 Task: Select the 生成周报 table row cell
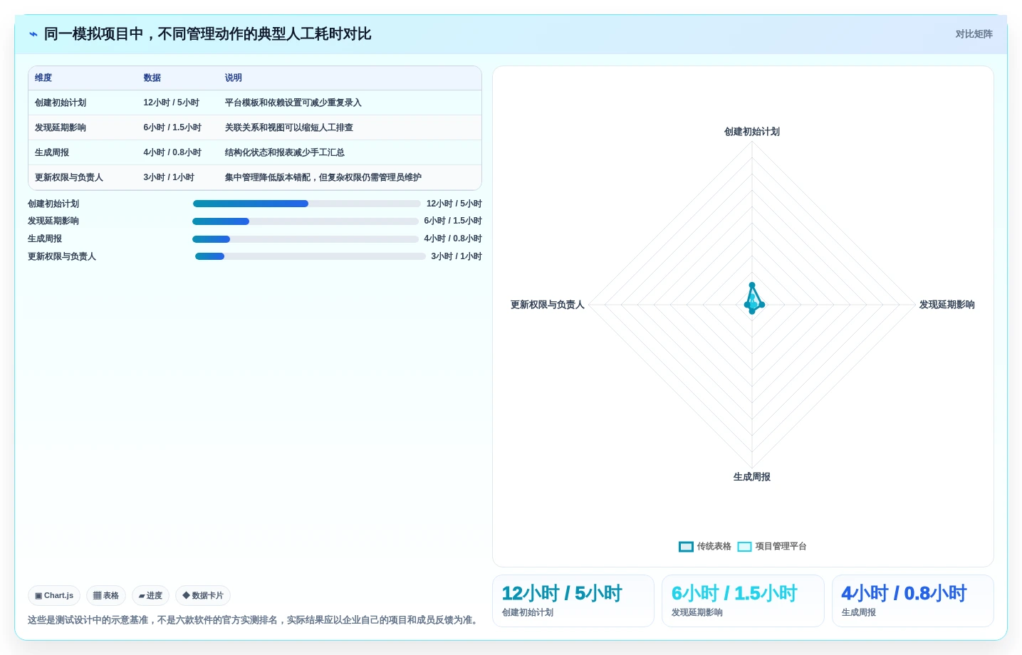tap(52, 152)
